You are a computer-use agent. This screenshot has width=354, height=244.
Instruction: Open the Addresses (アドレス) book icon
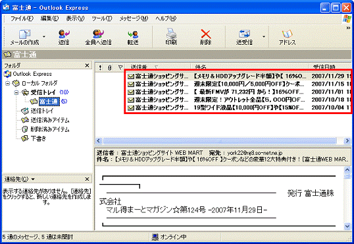pos(287,34)
